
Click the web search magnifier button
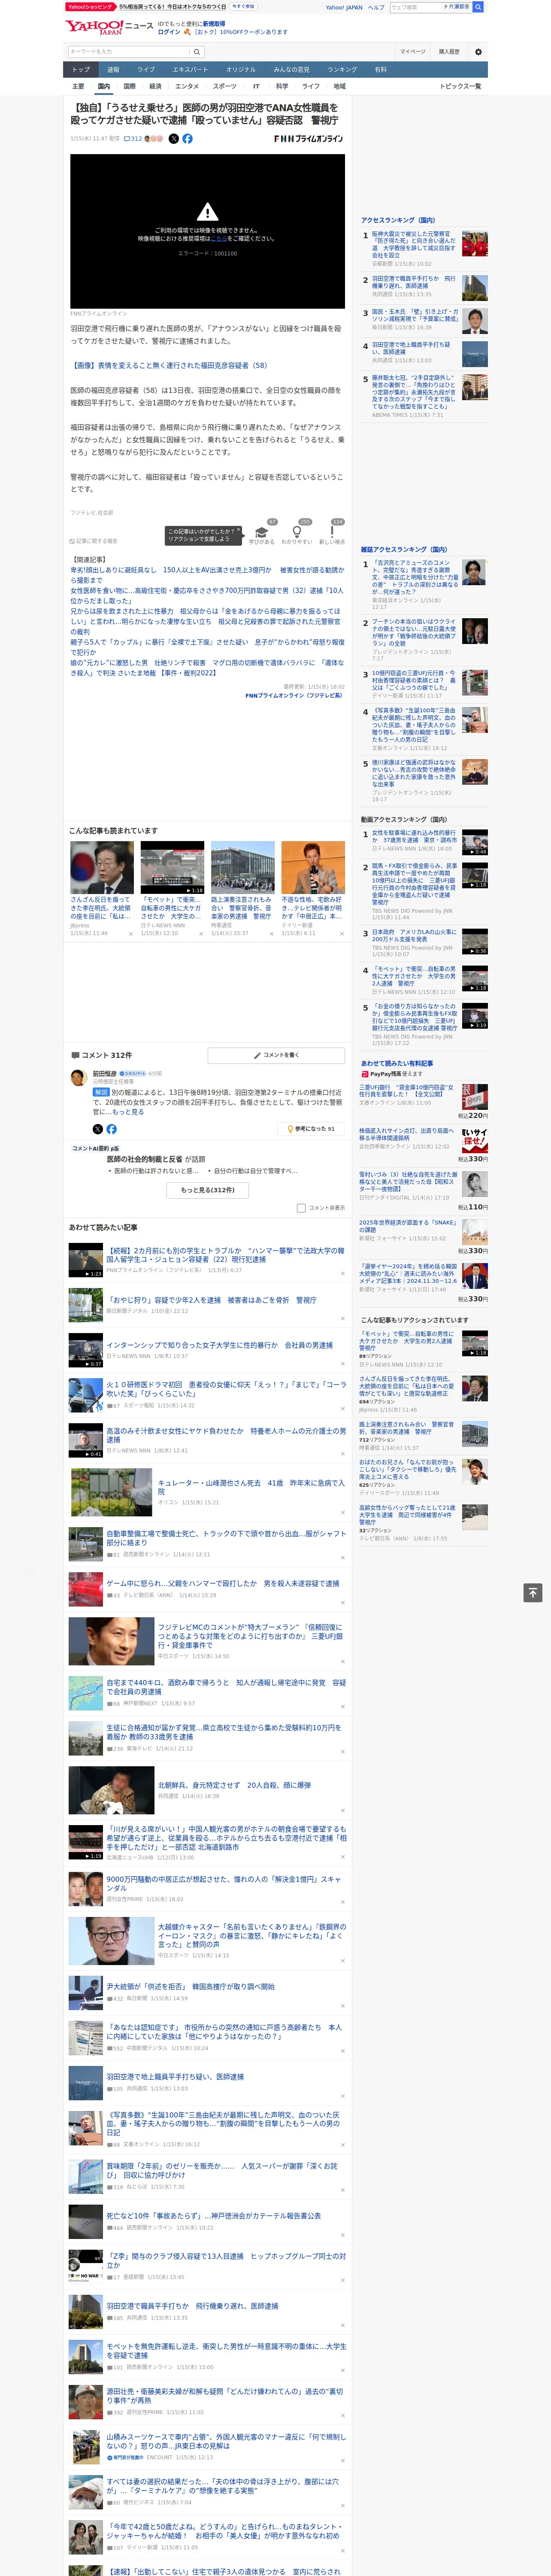[478, 7]
